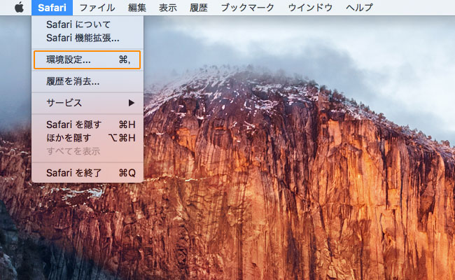Select 履歴を消去... menu entry
Viewport: 455px width, 280px height.
click(x=87, y=81)
